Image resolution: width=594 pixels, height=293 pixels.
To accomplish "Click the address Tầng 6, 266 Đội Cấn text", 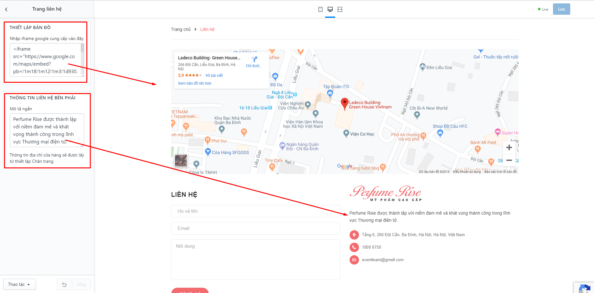I will click(x=413, y=235).
